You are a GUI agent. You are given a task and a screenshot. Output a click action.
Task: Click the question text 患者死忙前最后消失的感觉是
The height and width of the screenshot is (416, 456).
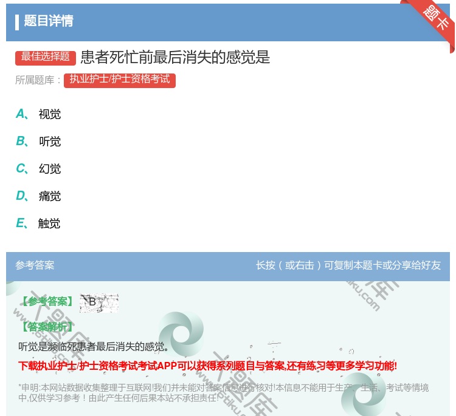click(175, 57)
